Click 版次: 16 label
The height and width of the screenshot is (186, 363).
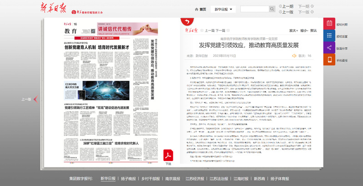(305, 56)
